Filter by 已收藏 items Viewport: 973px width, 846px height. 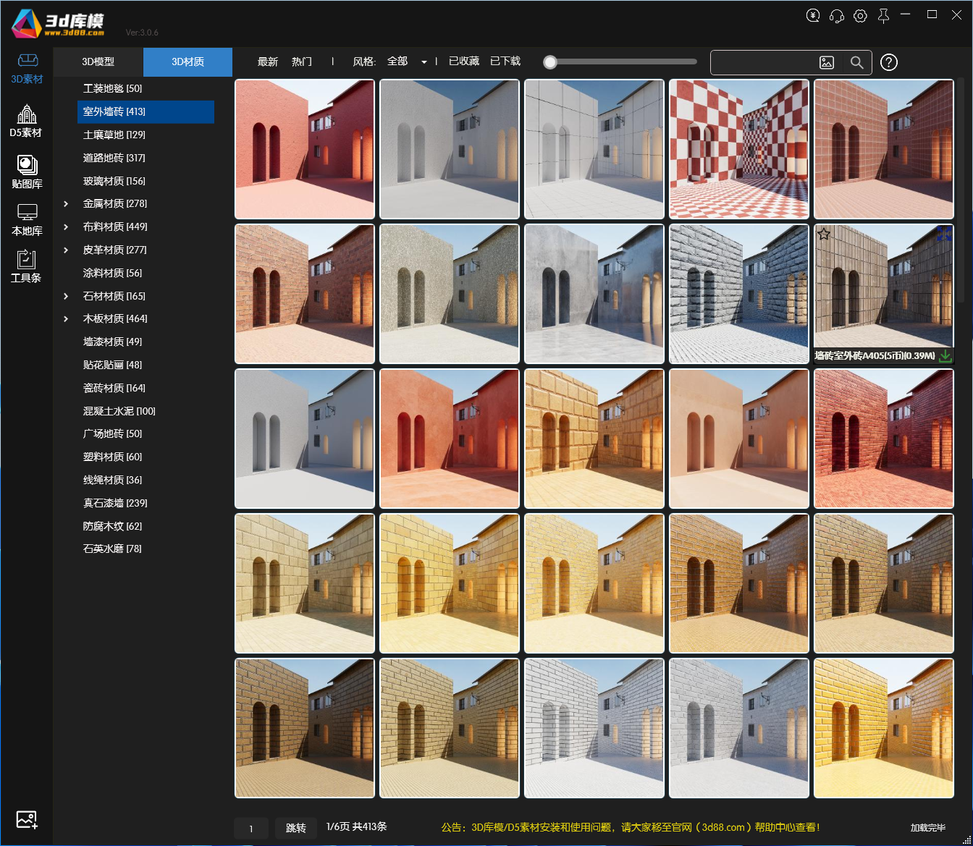[x=464, y=62]
